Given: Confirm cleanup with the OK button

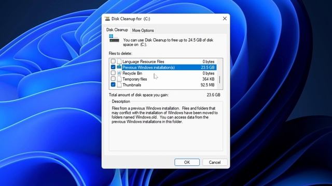Looking at the screenshot, I should [187, 162].
